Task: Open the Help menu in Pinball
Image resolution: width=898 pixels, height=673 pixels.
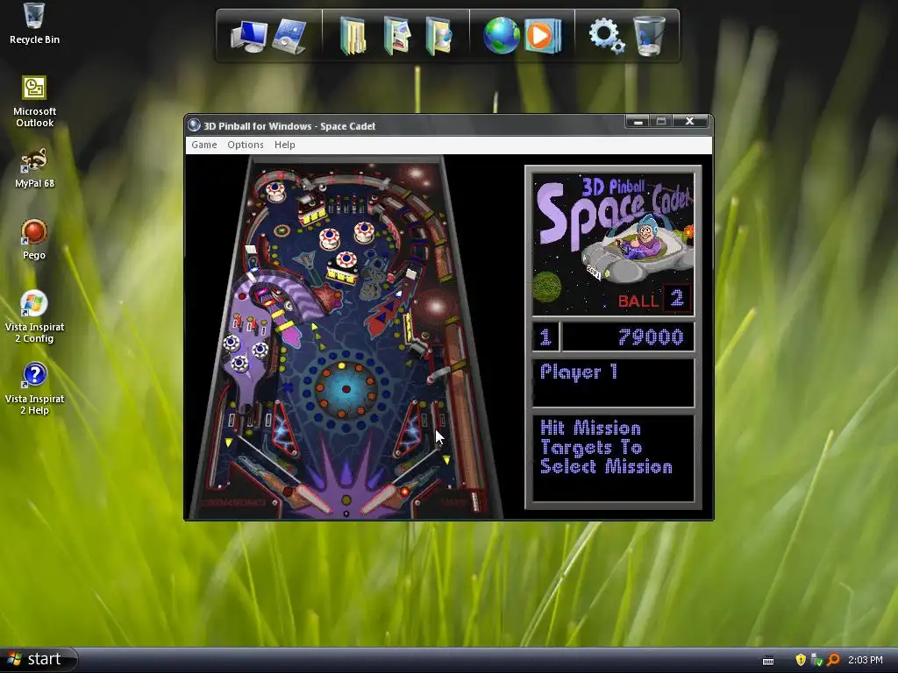Action: [285, 145]
